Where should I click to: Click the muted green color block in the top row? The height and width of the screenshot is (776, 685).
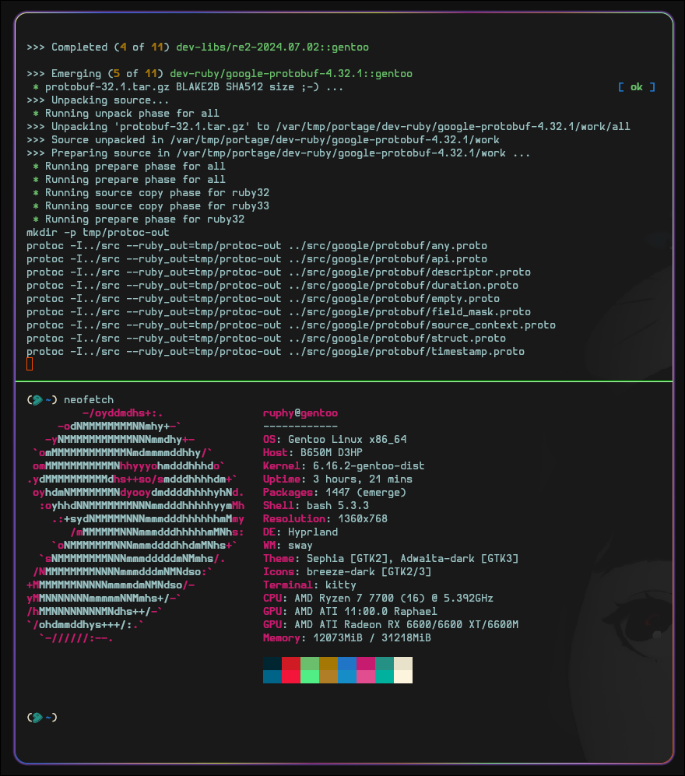[x=310, y=663]
